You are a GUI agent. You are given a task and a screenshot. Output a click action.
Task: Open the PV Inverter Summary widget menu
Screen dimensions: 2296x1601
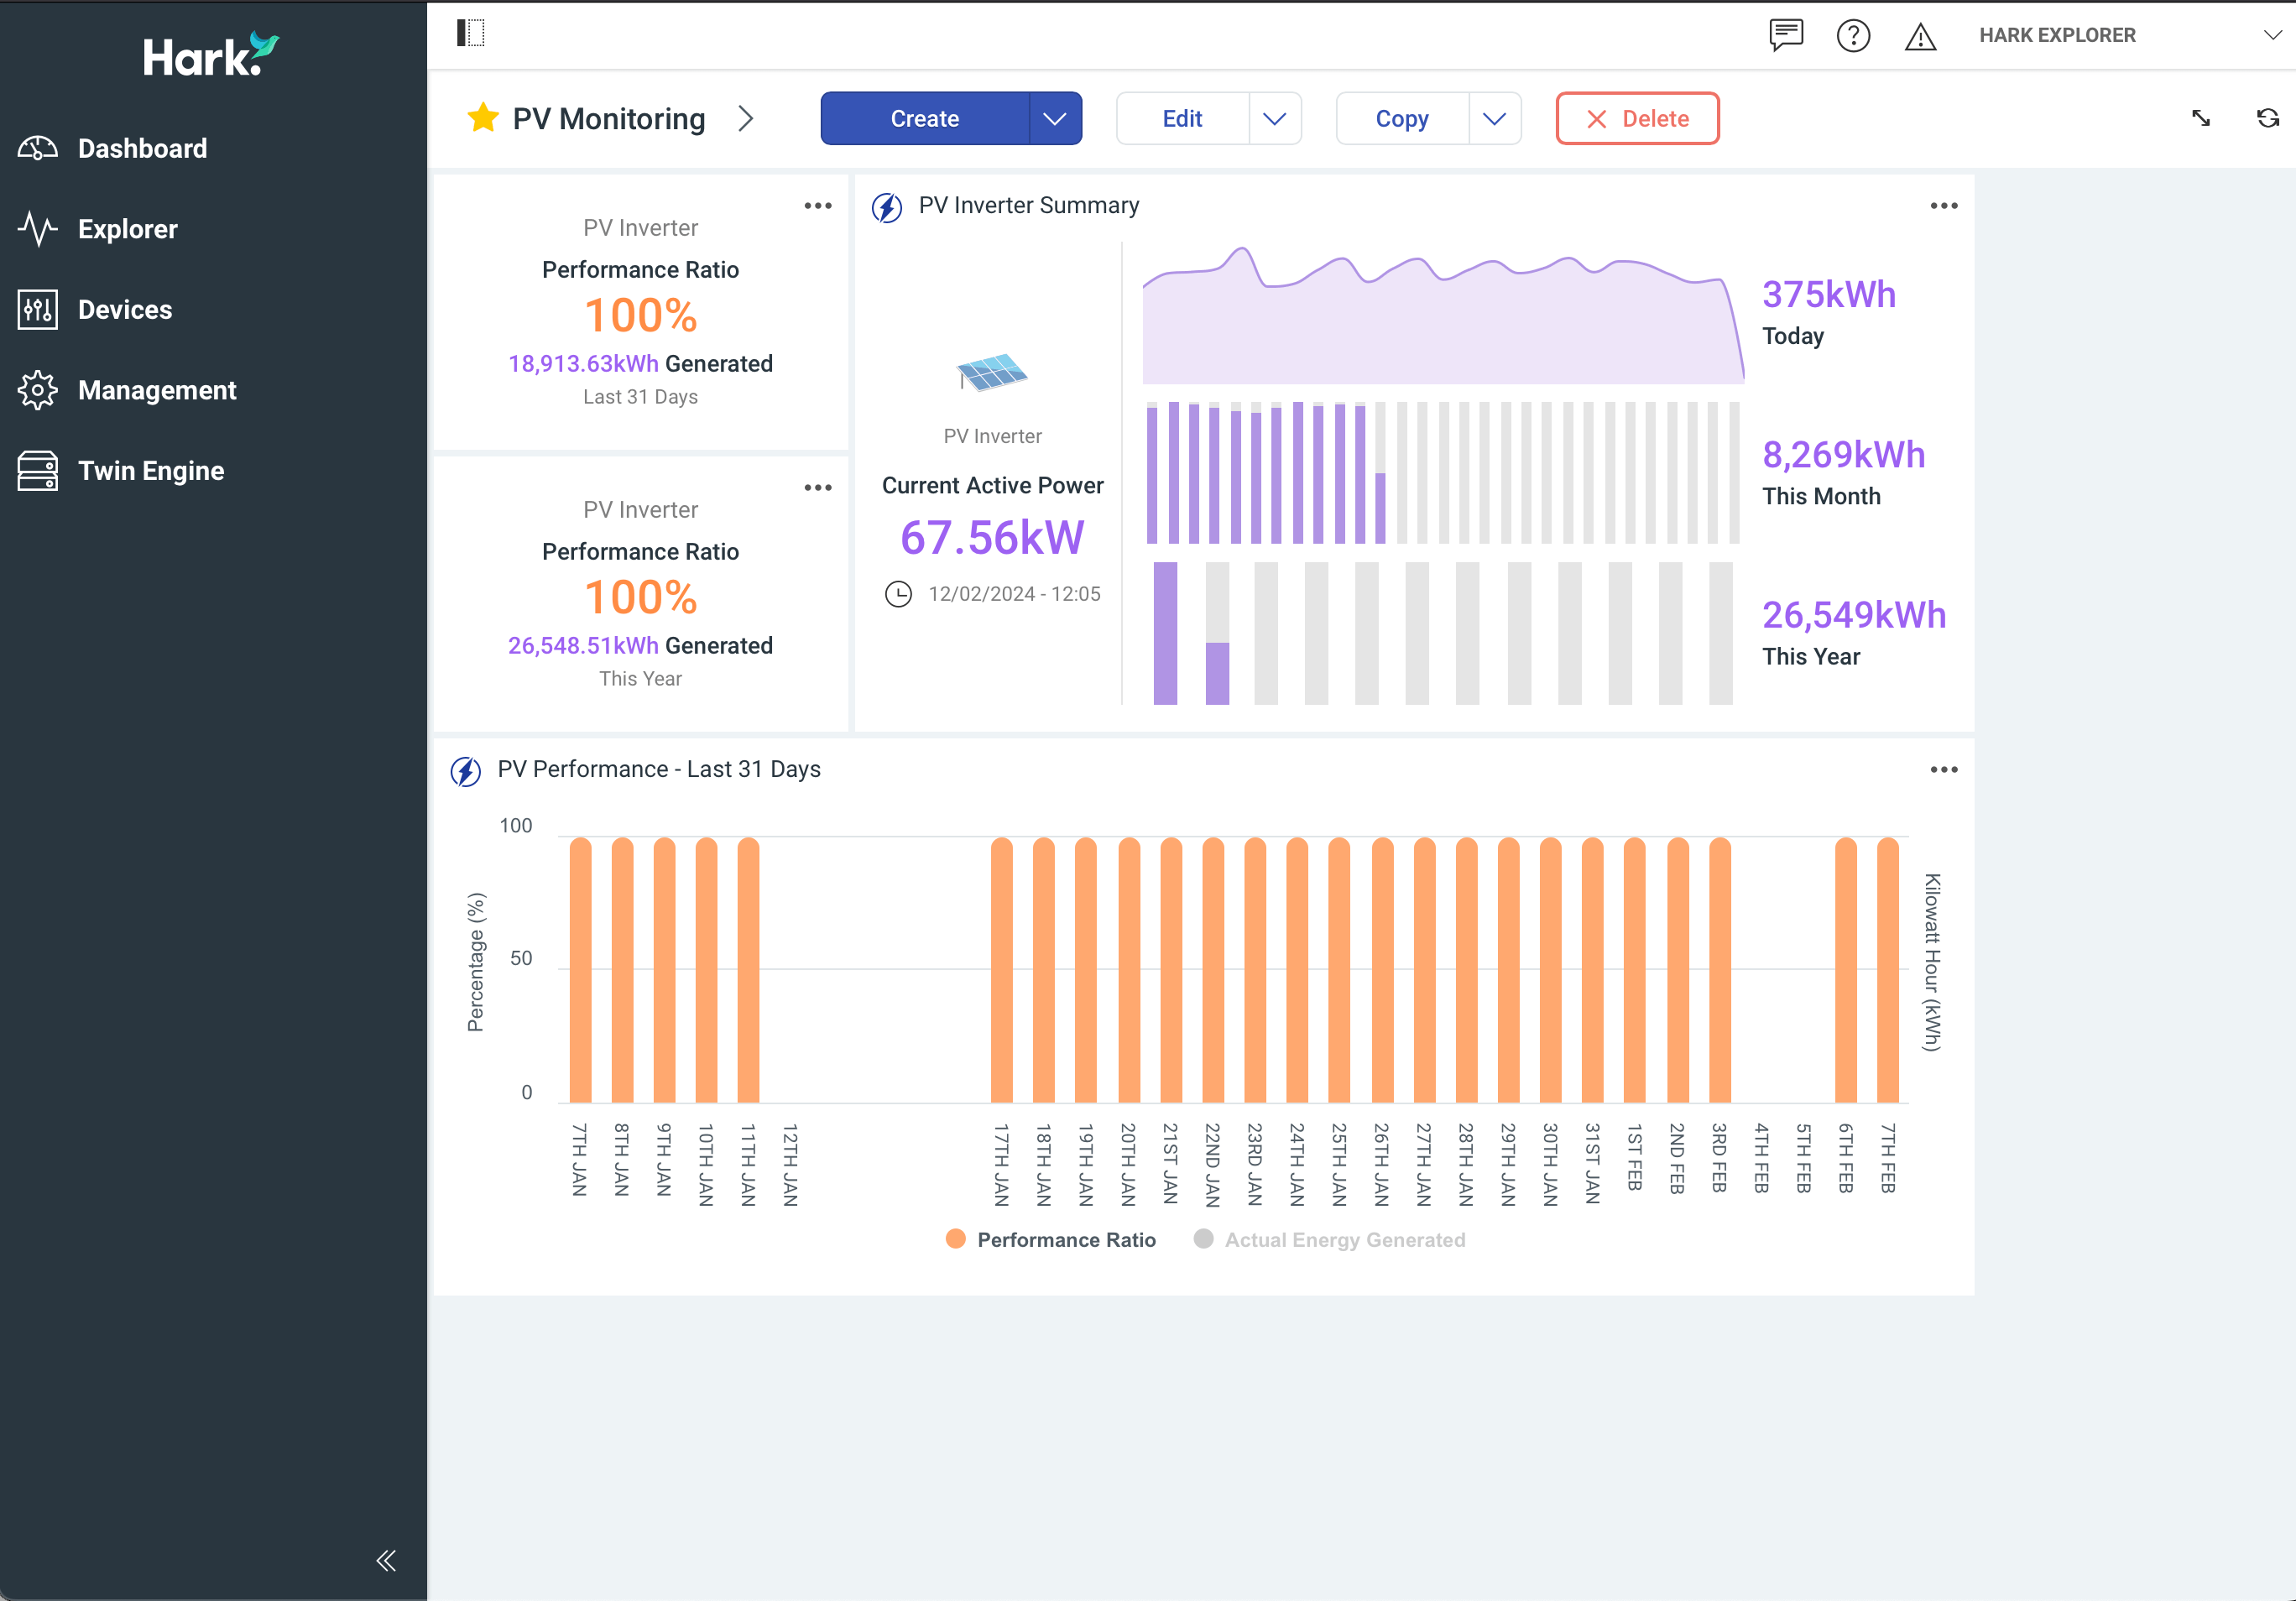click(1943, 205)
